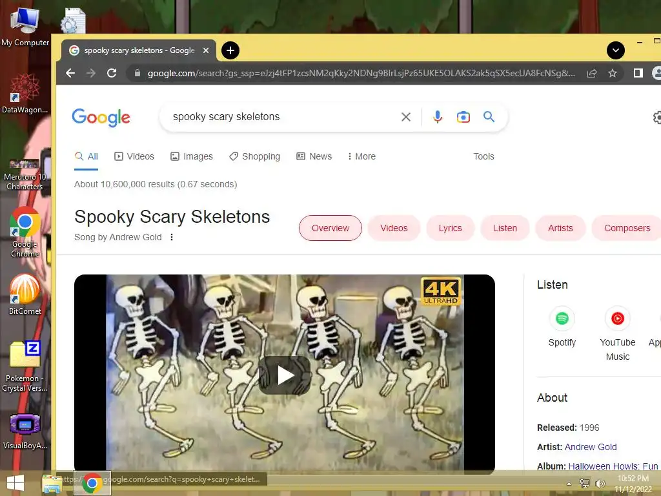The image size is (661, 496).
Task: Submit search with magnifier icon
Action: tap(489, 116)
